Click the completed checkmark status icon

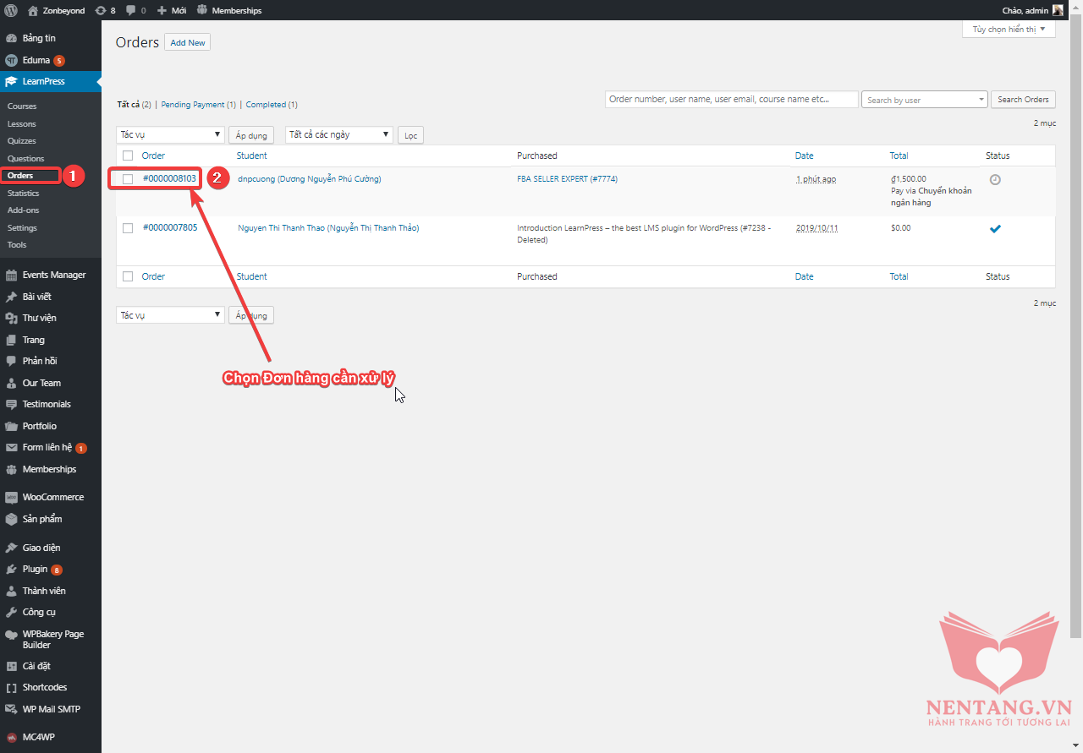coord(995,228)
